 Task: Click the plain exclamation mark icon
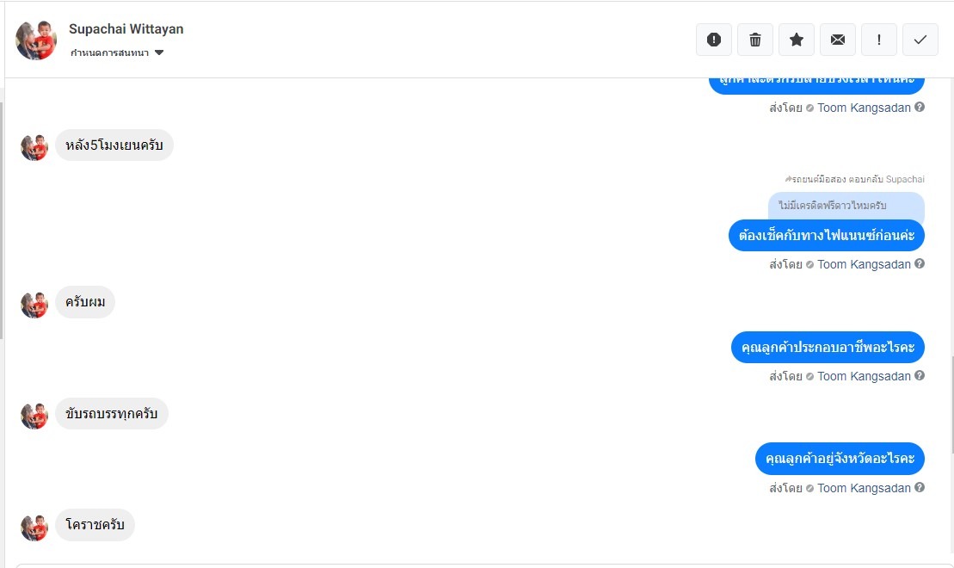click(x=879, y=40)
